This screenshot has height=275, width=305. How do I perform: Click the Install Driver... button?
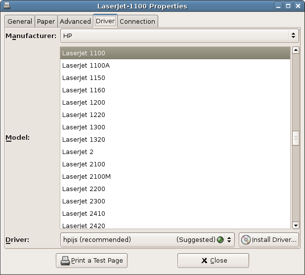pyautogui.click(x=268, y=240)
